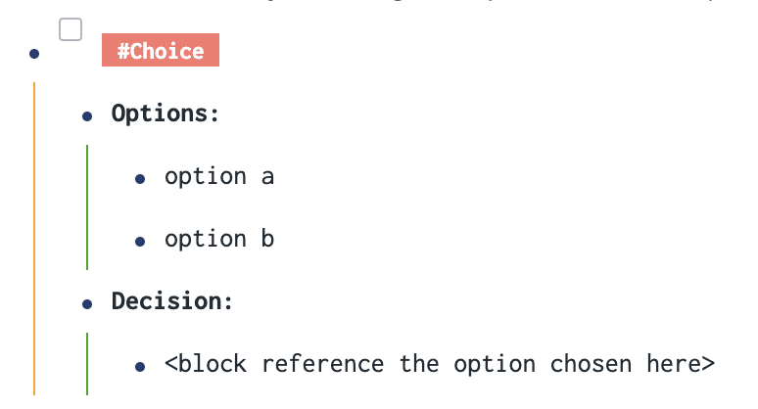Click the Decision: block bullet

point(87,303)
